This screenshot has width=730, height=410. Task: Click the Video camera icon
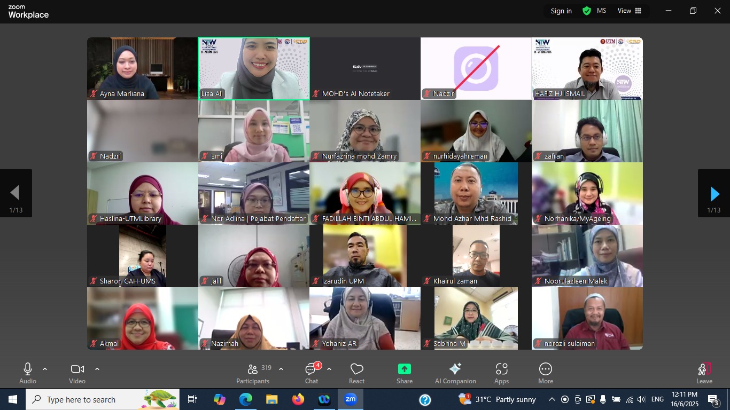coord(77,369)
